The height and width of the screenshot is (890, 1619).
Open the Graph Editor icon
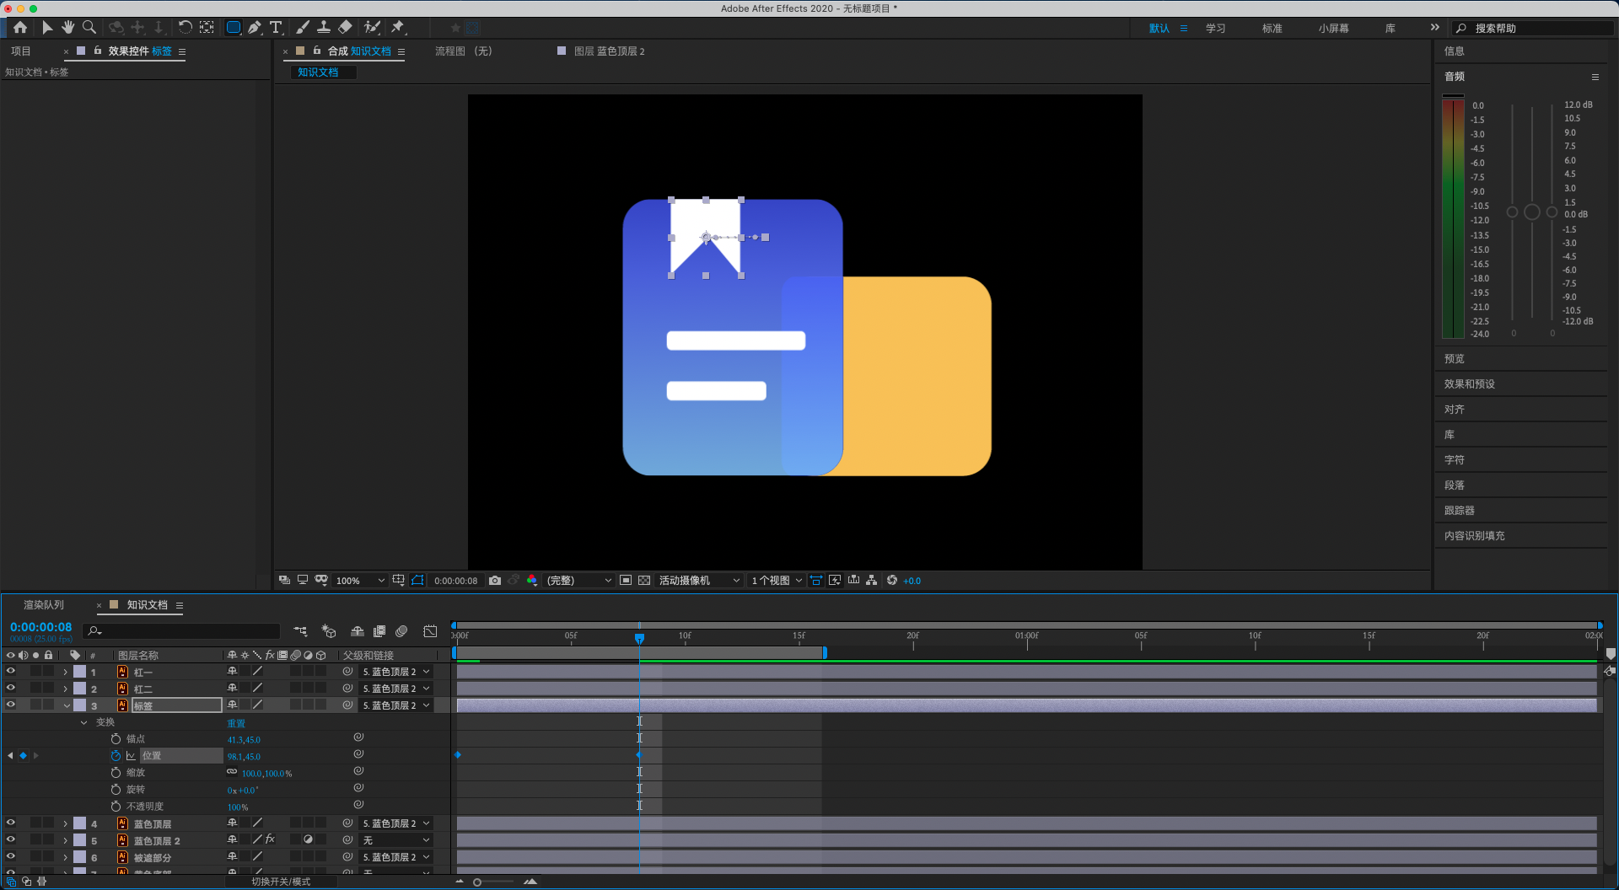click(430, 631)
